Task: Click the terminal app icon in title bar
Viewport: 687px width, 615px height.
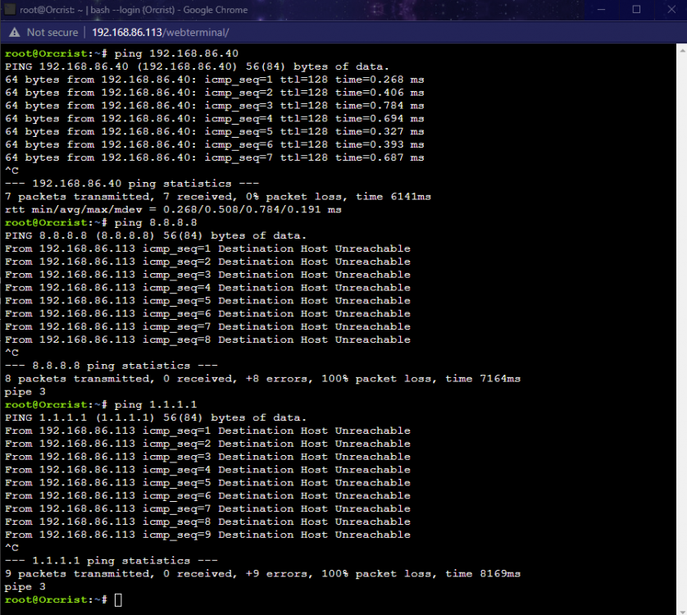Action: (10, 9)
